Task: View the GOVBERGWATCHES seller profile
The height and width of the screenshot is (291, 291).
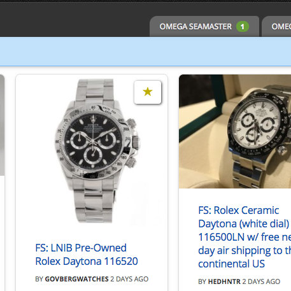Action: [x=76, y=279]
